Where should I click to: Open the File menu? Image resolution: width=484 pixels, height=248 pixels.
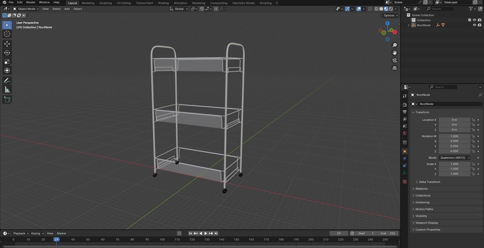tap(11, 2)
